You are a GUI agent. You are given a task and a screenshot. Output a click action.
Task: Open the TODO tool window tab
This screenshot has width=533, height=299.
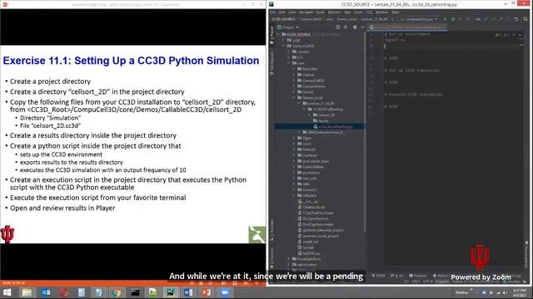coord(378,276)
